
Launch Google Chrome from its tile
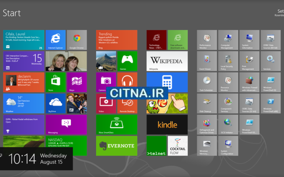coord(77,40)
